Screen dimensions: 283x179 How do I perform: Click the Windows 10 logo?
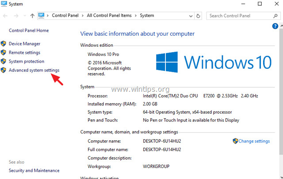[214, 62]
